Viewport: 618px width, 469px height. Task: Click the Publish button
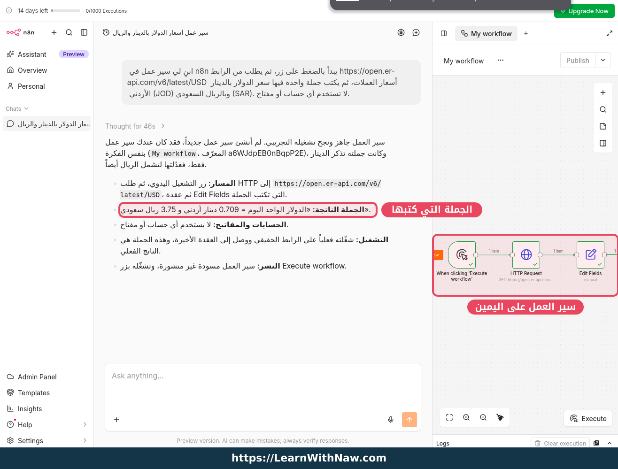(x=578, y=61)
